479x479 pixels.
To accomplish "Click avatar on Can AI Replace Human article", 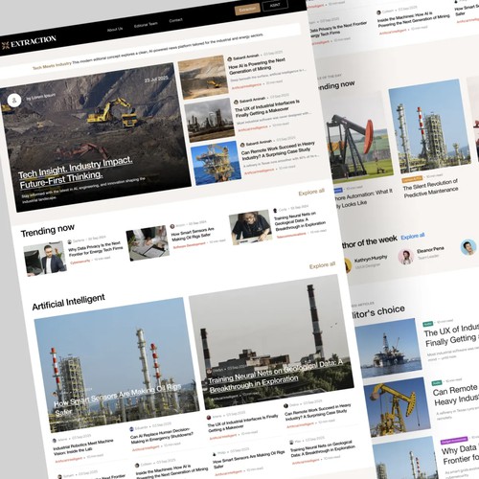I will (x=131, y=428).
